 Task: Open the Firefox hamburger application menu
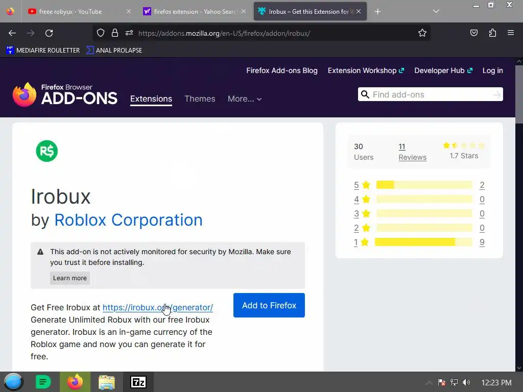(x=511, y=33)
